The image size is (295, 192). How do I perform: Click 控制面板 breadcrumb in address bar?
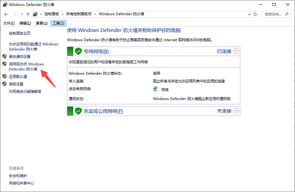(52, 14)
